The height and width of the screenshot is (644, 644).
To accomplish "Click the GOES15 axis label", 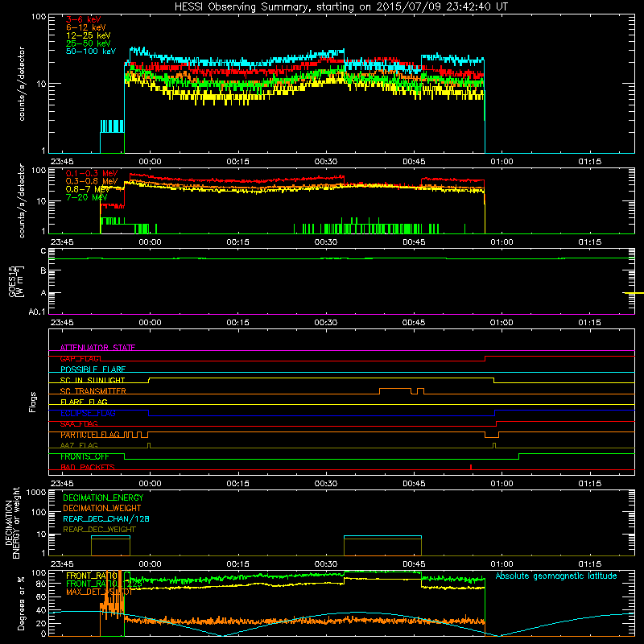I will click(16, 281).
